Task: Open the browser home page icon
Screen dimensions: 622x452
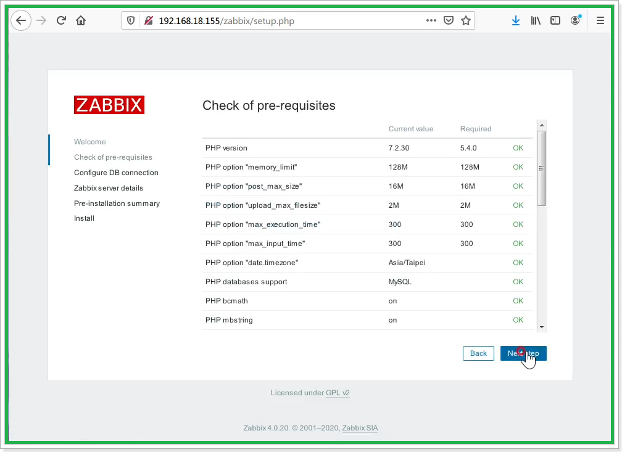Action: pos(81,20)
